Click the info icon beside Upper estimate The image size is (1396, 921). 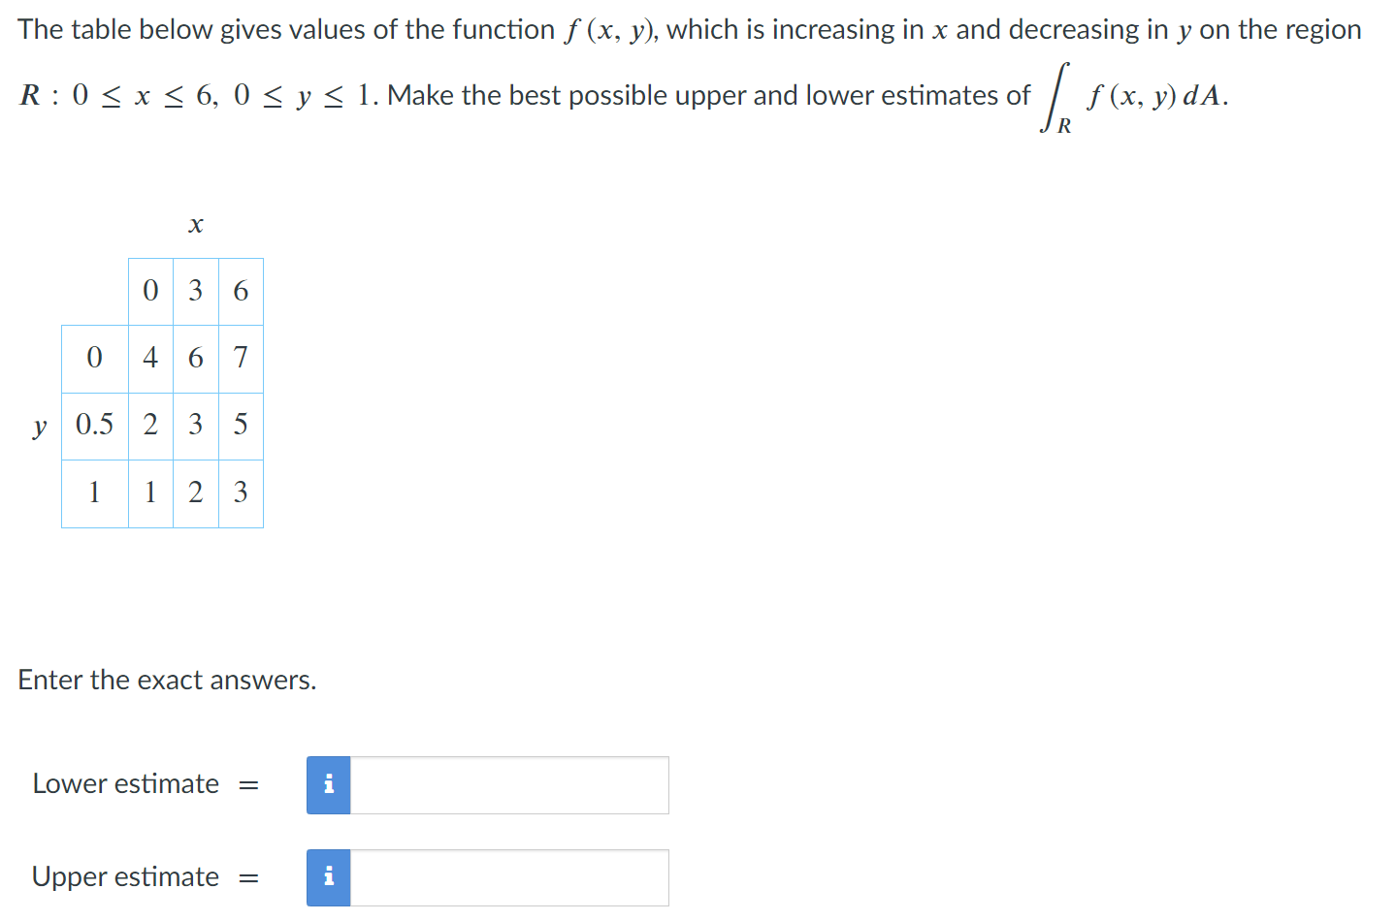click(328, 877)
